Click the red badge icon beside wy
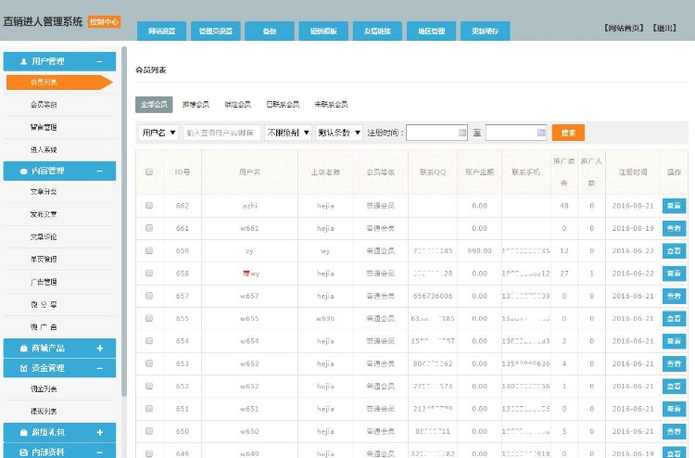The width and height of the screenshot is (695, 458). click(246, 274)
